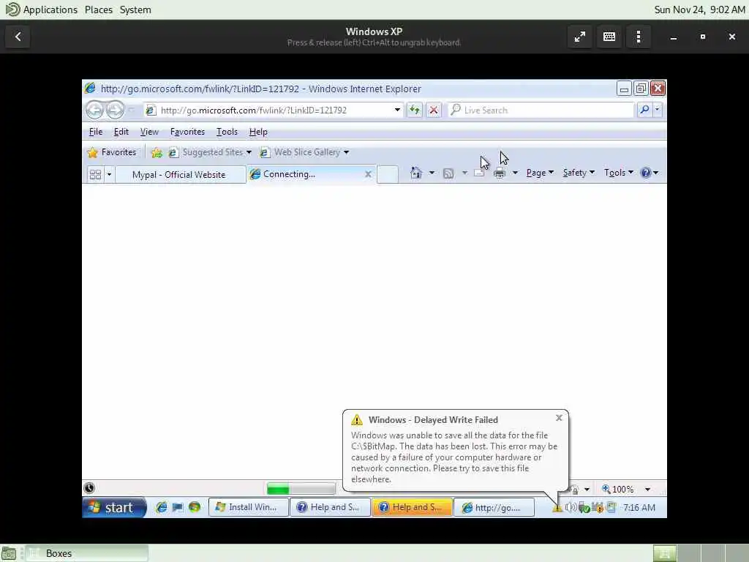Refresh the page in Internet Explorer

click(415, 110)
